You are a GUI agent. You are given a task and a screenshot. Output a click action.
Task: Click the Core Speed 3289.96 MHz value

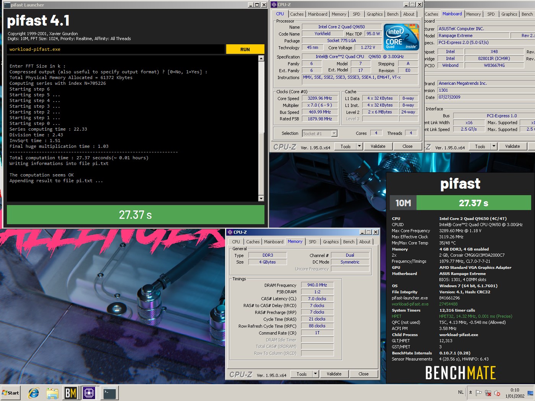320,98
